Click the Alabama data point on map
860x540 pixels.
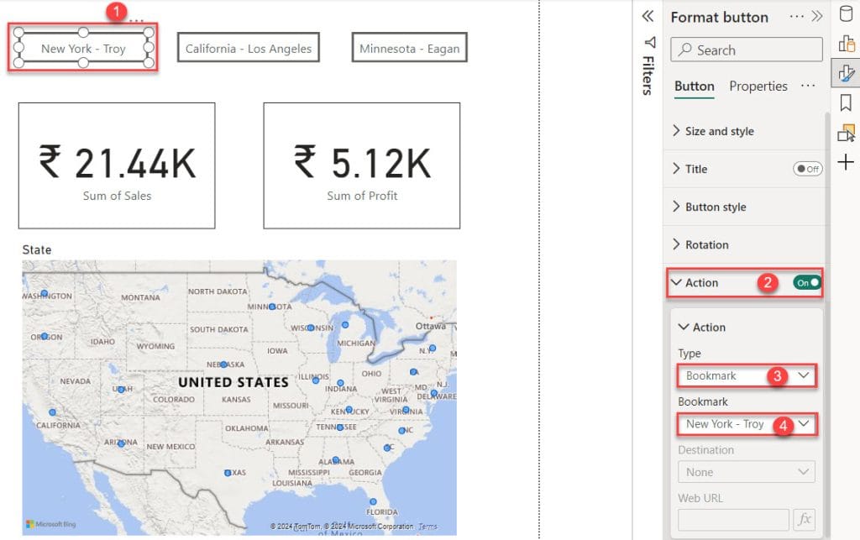pyautogui.click(x=336, y=460)
